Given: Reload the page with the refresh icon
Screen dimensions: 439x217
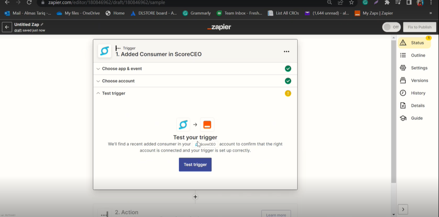Looking at the screenshot, I should click(29, 2).
